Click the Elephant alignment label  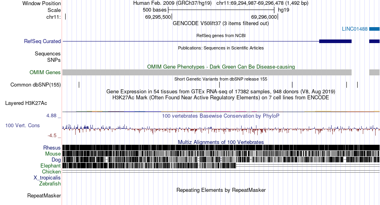tap(50, 166)
